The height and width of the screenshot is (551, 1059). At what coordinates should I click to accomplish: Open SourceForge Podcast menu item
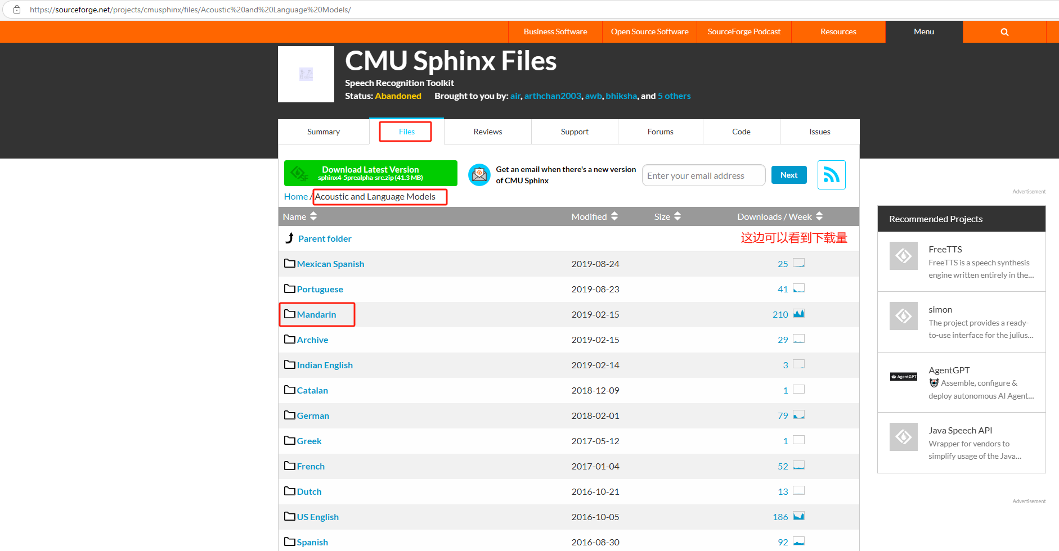(x=744, y=32)
